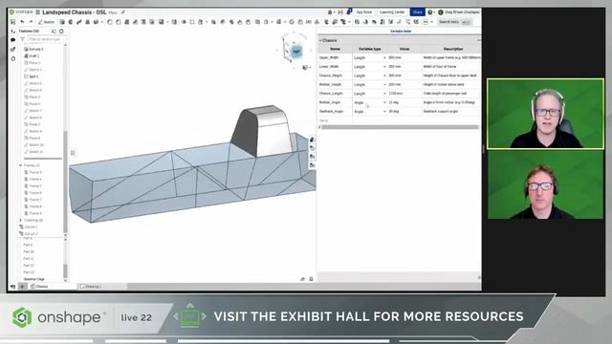Collapse the Frames folder in feature list
This screenshot has width=612, height=344.
pos(21,165)
